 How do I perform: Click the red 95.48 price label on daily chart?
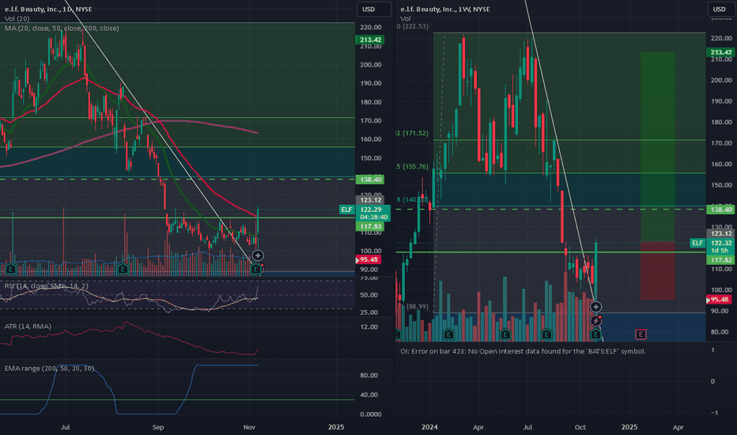(x=368, y=259)
